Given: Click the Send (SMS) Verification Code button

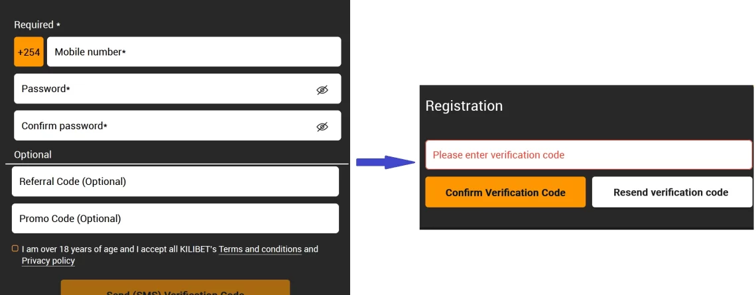Looking at the screenshot, I should coord(176,287).
